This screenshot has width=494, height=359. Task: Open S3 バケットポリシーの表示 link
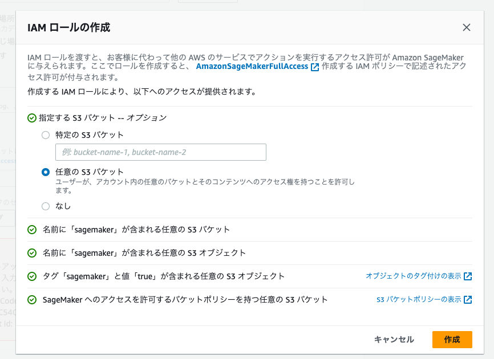(419, 300)
